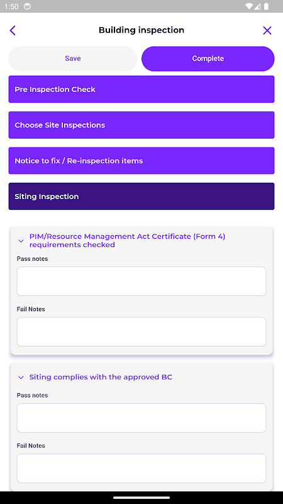Tap the battery status icon

266,6
